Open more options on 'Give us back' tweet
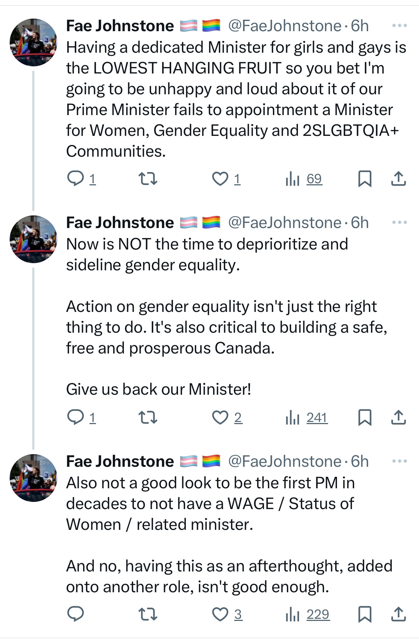Viewport: 419px width, 641px height. point(400,222)
